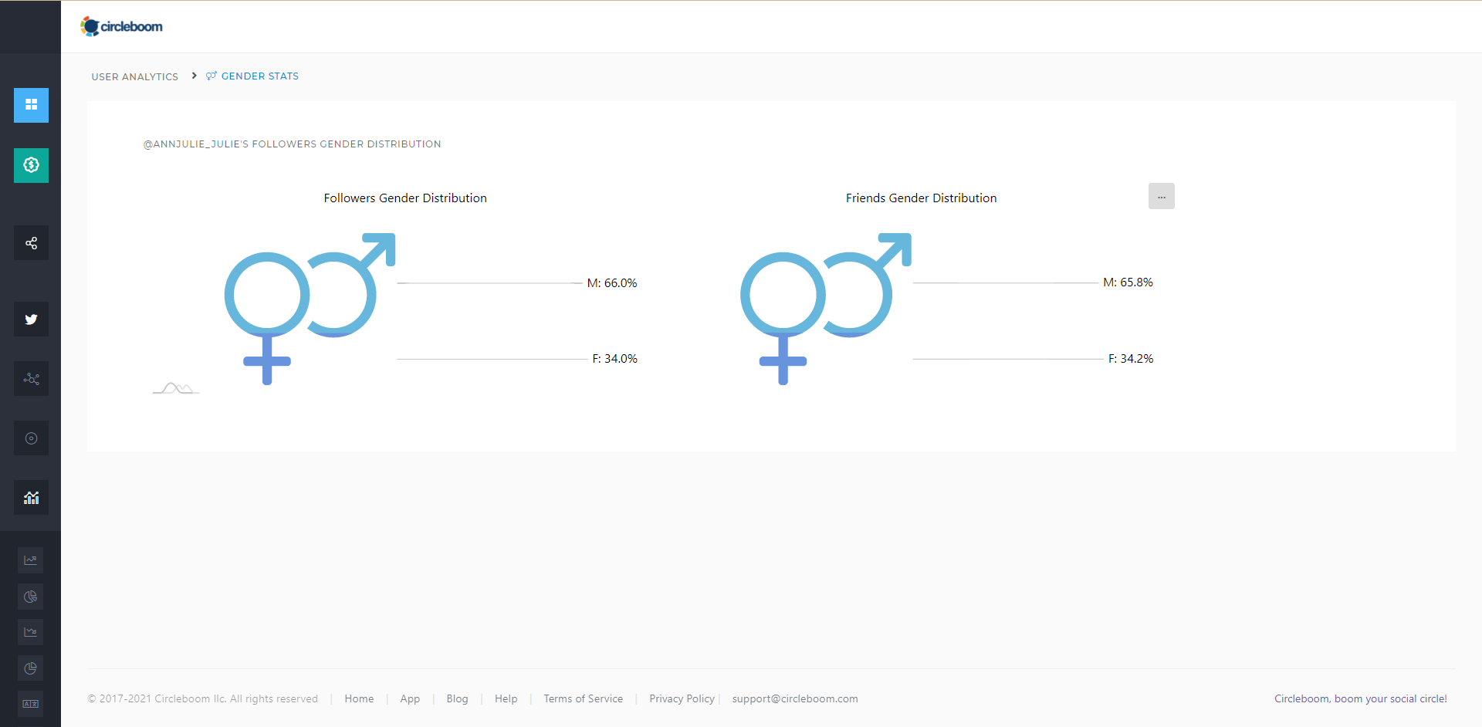Viewport: 1482px width, 727px height.
Task: Navigate to USER ANALYTICS breadcrumb
Action: pyautogui.click(x=134, y=76)
